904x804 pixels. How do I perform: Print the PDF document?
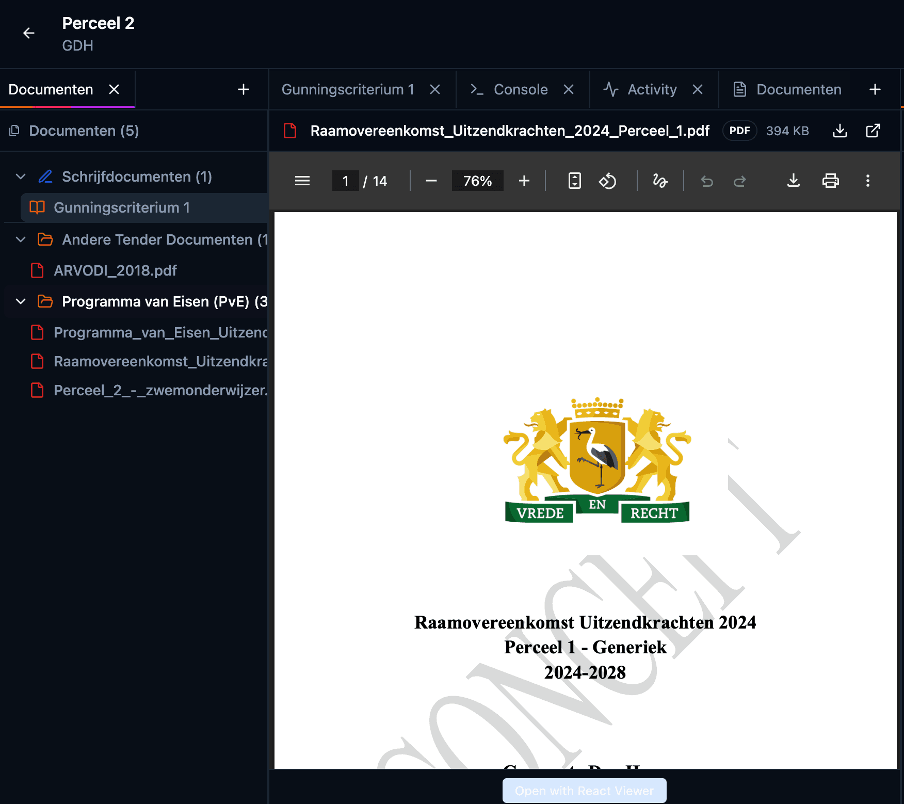pyautogui.click(x=831, y=181)
